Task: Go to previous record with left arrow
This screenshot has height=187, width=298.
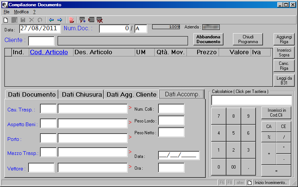Action: tap(51, 20)
